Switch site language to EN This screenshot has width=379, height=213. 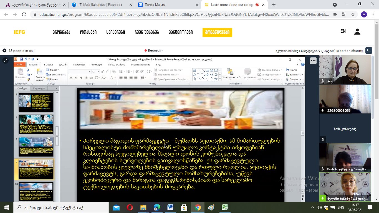tap(343, 31)
